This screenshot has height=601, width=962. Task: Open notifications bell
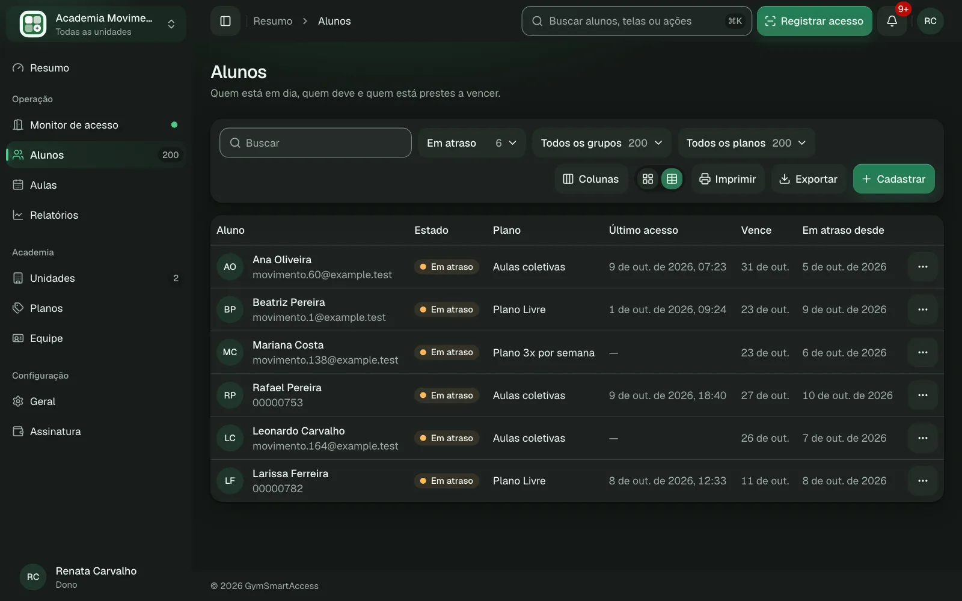(x=892, y=21)
